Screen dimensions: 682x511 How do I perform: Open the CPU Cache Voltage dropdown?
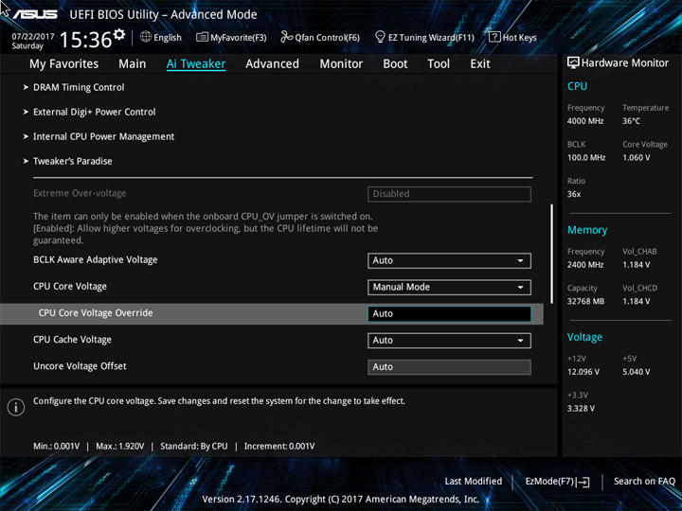449,341
